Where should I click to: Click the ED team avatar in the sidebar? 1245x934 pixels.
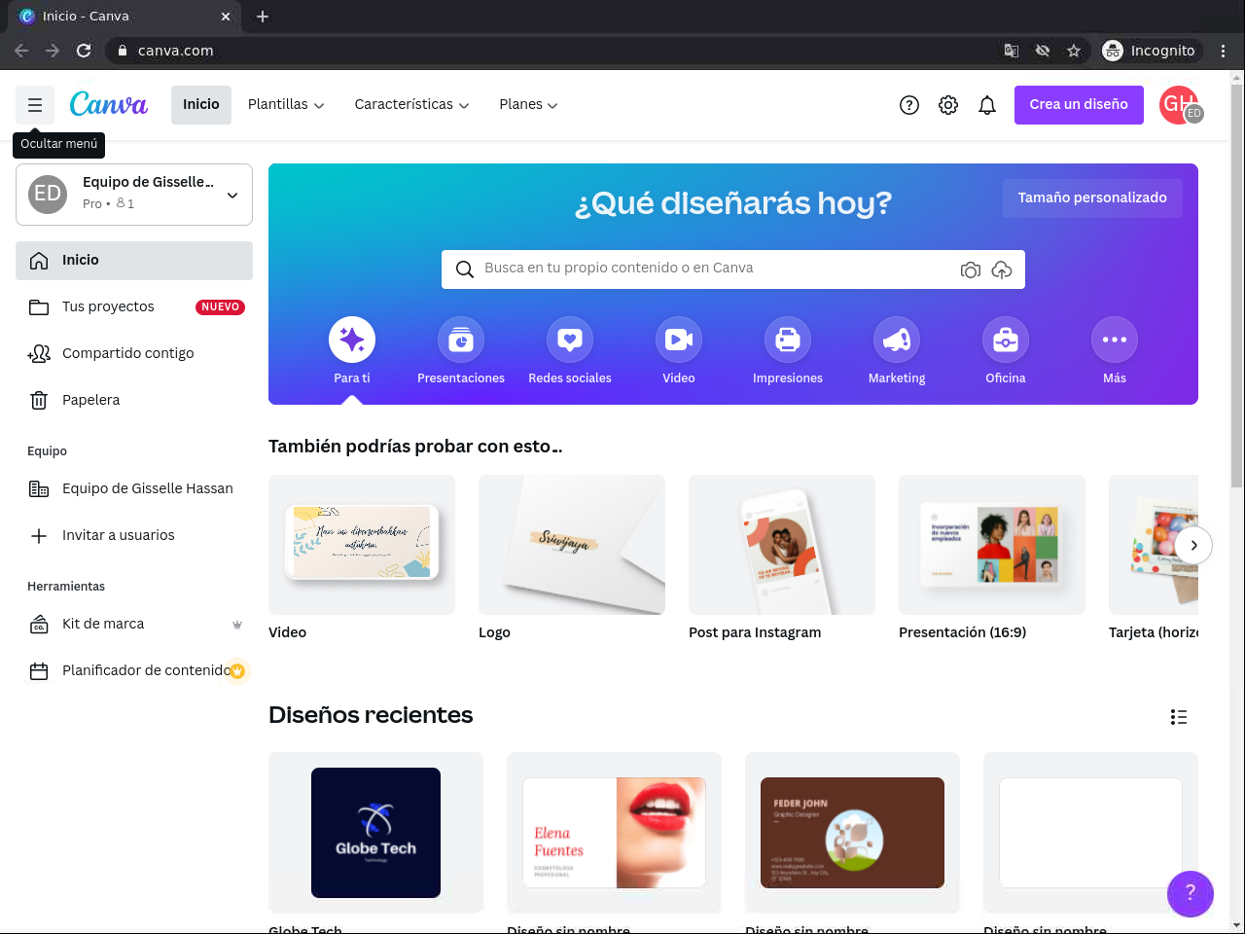(48, 195)
